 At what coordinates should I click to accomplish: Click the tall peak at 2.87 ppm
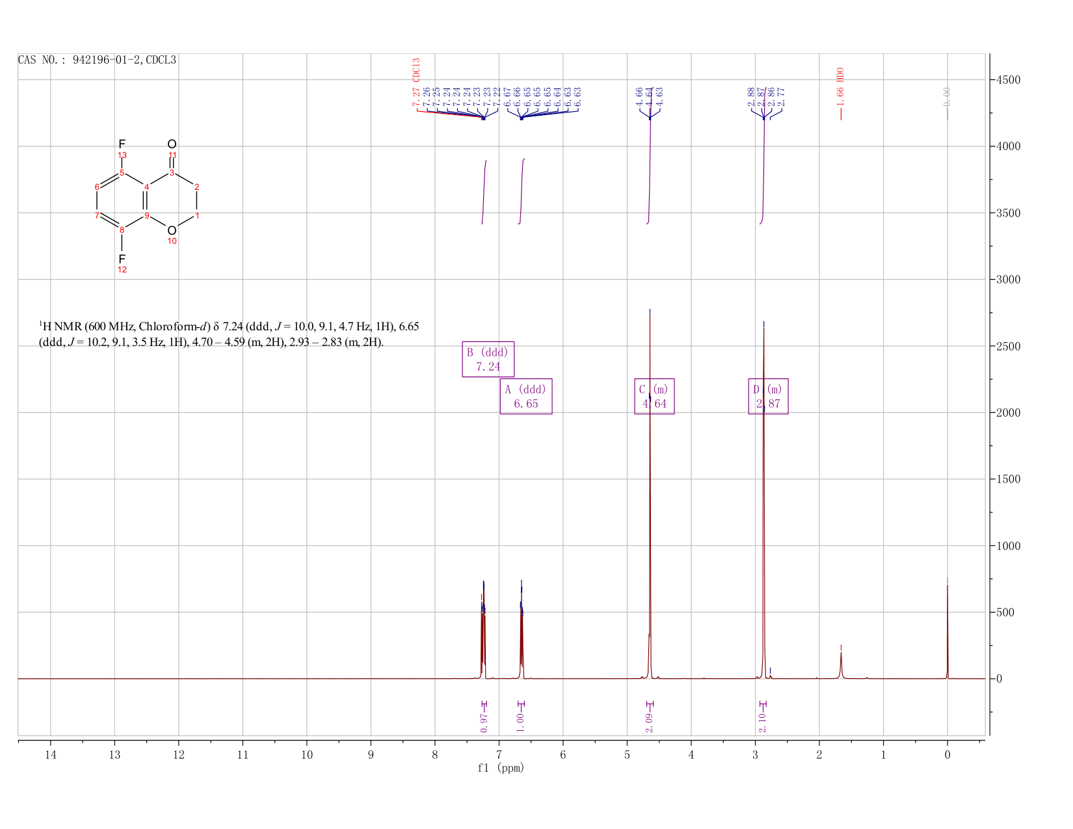click(x=763, y=501)
